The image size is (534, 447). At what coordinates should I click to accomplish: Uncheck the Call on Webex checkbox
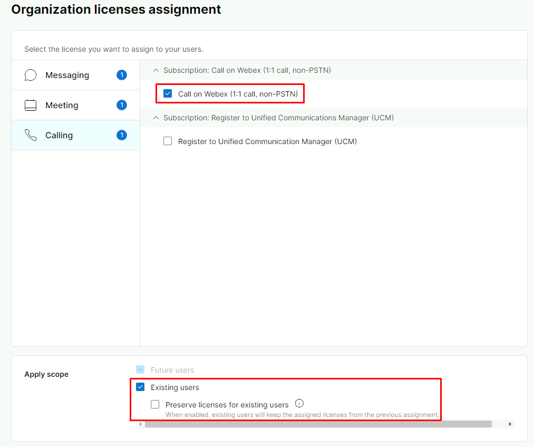(168, 94)
